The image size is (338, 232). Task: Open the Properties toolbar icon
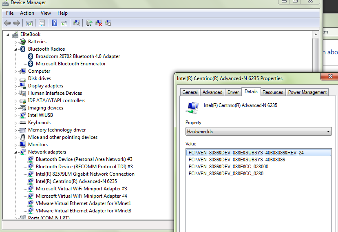pyautogui.click(x=42, y=23)
